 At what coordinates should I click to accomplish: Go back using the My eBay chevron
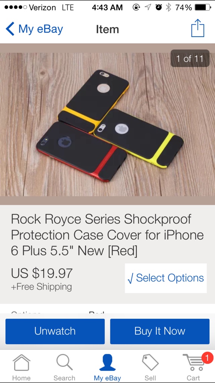[x=10, y=29]
